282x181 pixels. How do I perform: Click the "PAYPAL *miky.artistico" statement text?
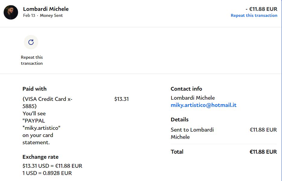point(41,124)
